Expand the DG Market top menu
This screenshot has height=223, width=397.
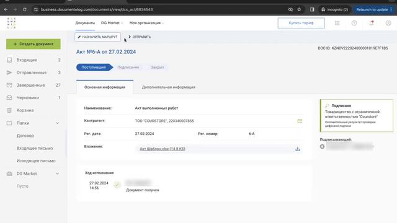(x=112, y=23)
